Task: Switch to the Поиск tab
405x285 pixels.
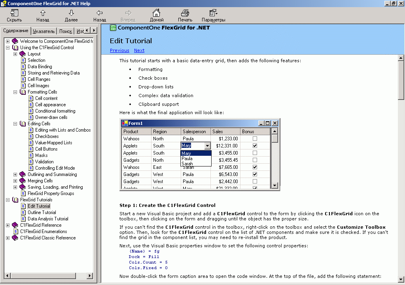Action: click(66, 31)
